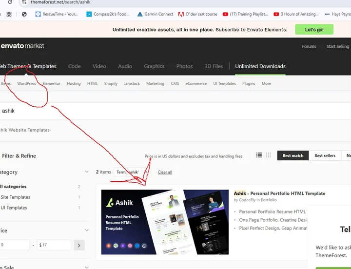Open Compass2k's Food bookmark
Screen dimensions: 351x269
[108, 14]
